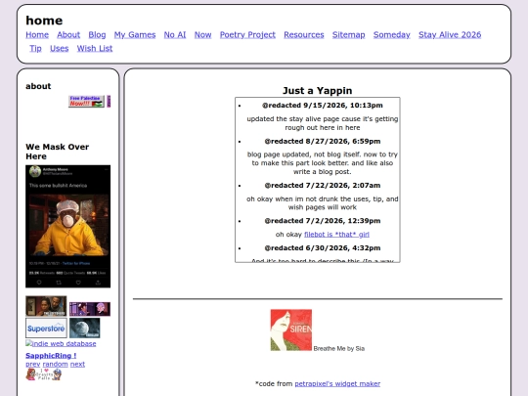The width and height of the screenshot is (528, 396).
Task: Open the Tip page link
Action: click(x=35, y=49)
